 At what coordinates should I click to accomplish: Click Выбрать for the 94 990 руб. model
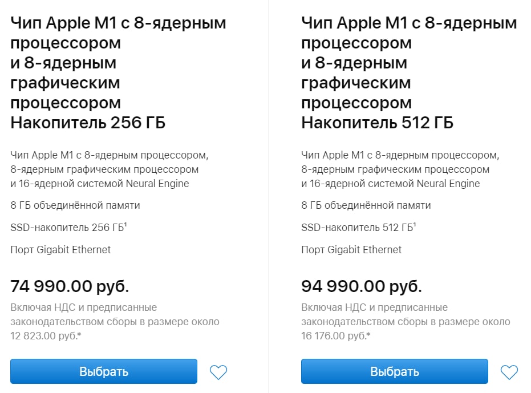click(x=395, y=371)
